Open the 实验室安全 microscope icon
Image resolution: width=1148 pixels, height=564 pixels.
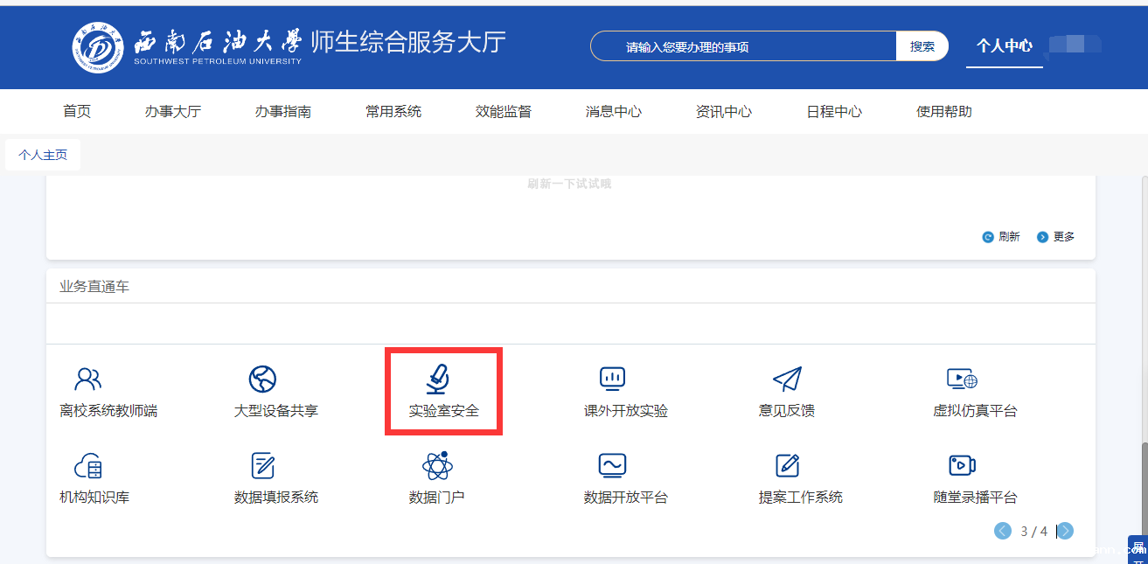(x=438, y=379)
